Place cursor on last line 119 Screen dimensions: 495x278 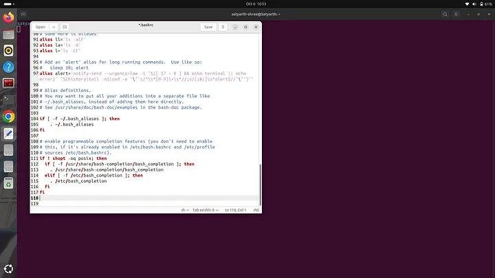pyautogui.click(x=149, y=204)
